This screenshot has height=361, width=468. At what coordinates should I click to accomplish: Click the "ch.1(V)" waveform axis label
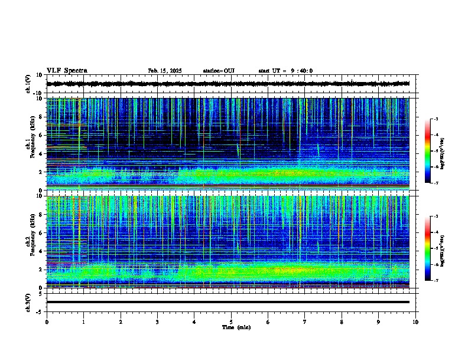(28, 84)
